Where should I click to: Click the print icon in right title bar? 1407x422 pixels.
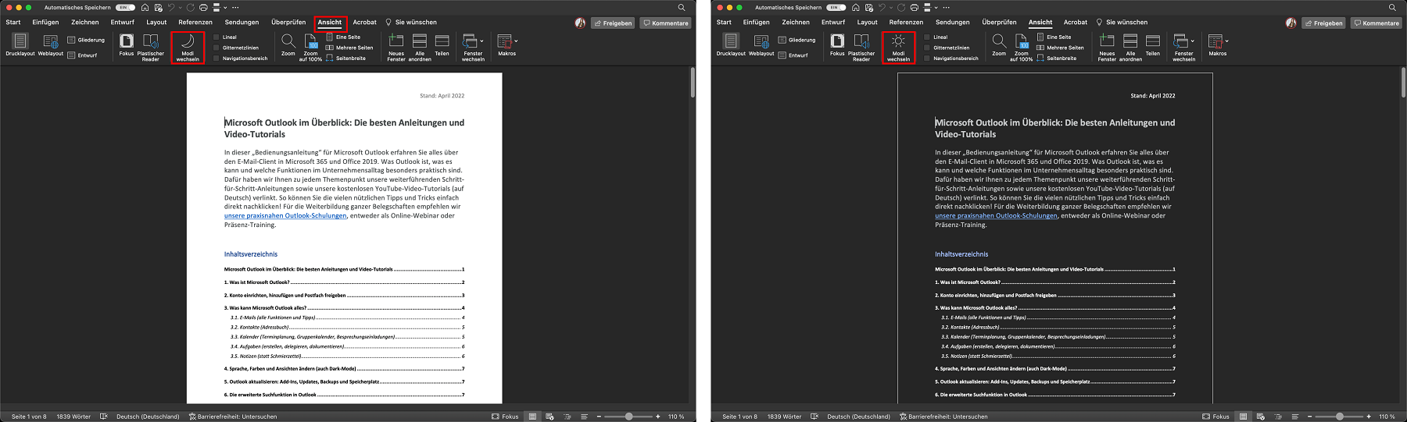click(914, 7)
